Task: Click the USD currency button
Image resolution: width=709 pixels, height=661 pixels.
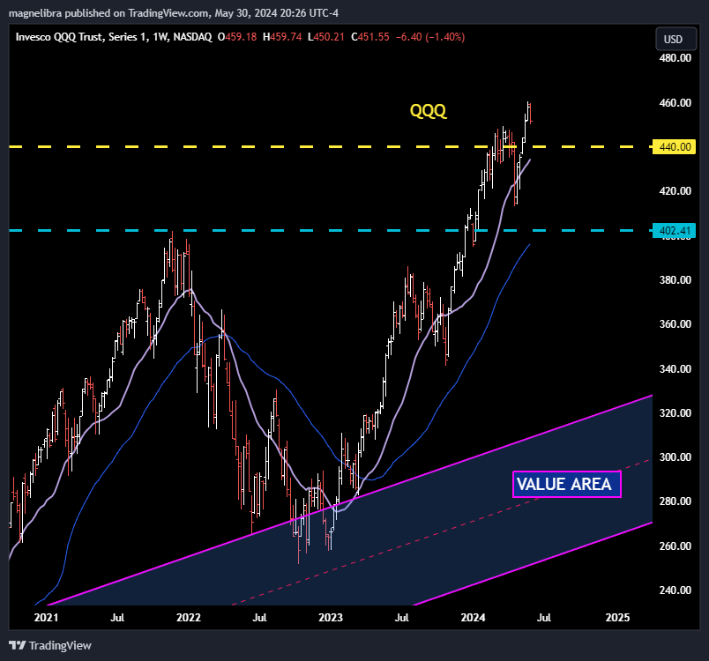Action: coord(675,39)
